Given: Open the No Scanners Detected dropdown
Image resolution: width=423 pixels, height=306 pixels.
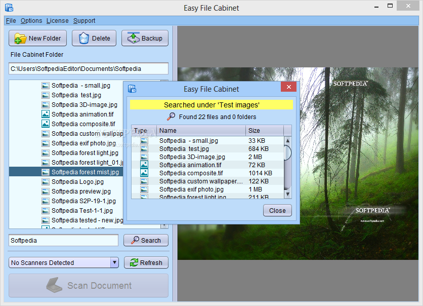Looking at the screenshot, I should pyautogui.click(x=64, y=262).
